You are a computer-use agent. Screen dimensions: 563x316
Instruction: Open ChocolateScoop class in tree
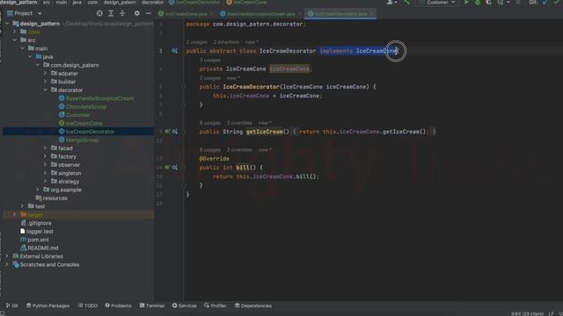click(x=83, y=106)
